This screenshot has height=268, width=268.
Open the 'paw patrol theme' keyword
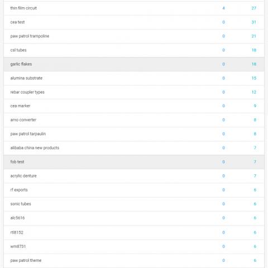tap(26, 260)
